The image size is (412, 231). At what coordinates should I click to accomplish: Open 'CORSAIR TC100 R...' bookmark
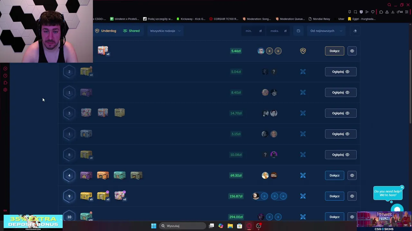click(224, 19)
